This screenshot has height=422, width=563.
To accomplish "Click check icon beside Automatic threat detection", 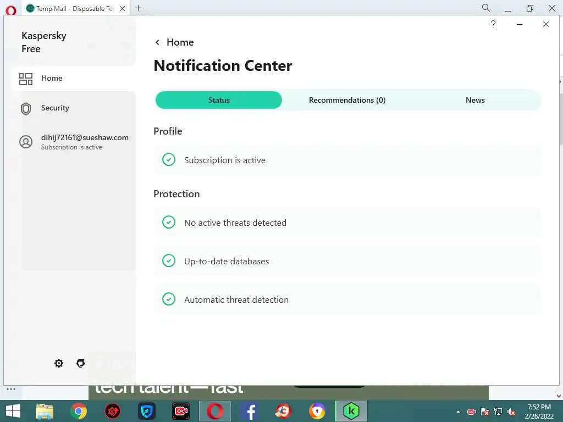I will 169,299.
